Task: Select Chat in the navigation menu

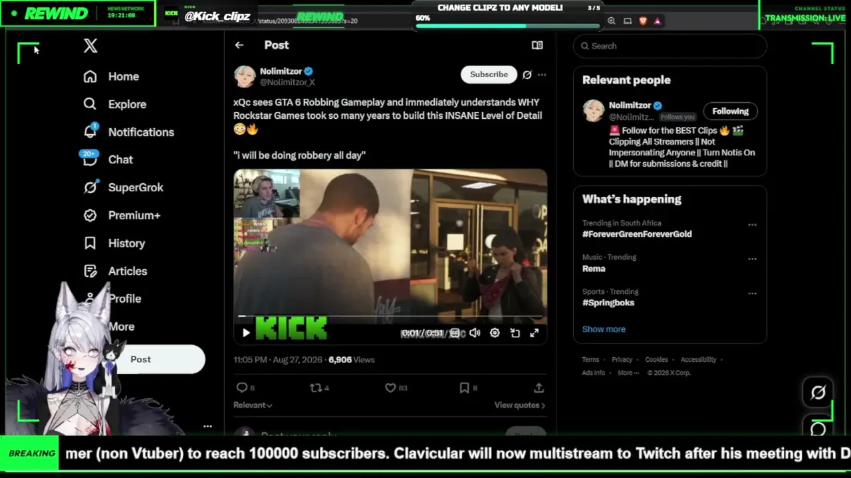Action: [120, 159]
